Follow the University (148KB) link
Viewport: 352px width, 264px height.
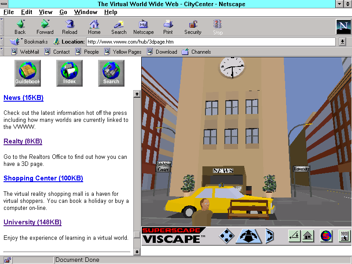pyautogui.click(x=32, y=222)
